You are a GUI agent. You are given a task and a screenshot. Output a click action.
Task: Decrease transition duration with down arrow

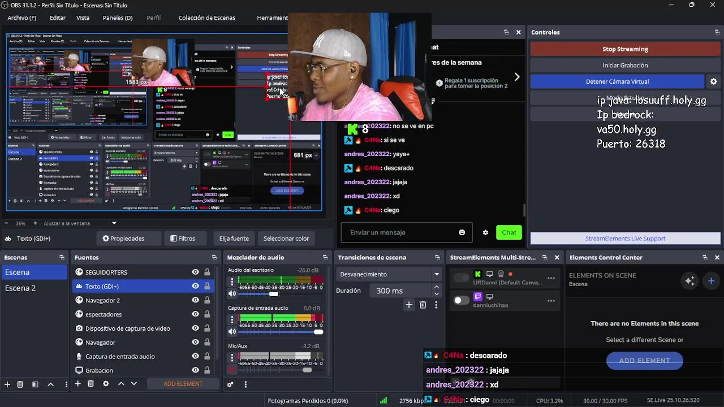pos(436,294)
